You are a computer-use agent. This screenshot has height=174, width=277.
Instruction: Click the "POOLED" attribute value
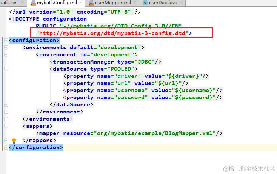tap(121, 69)
